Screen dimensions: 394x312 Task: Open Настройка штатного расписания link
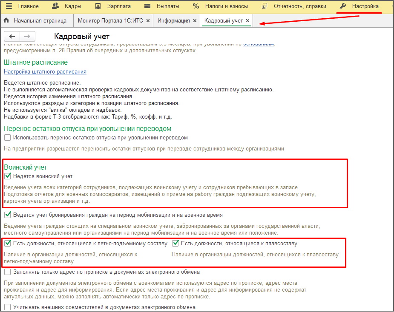(x=45, y=72)
